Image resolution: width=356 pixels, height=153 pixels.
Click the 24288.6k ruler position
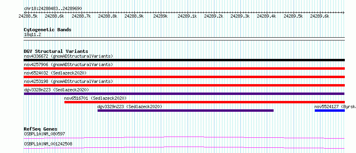coord(54,16)
